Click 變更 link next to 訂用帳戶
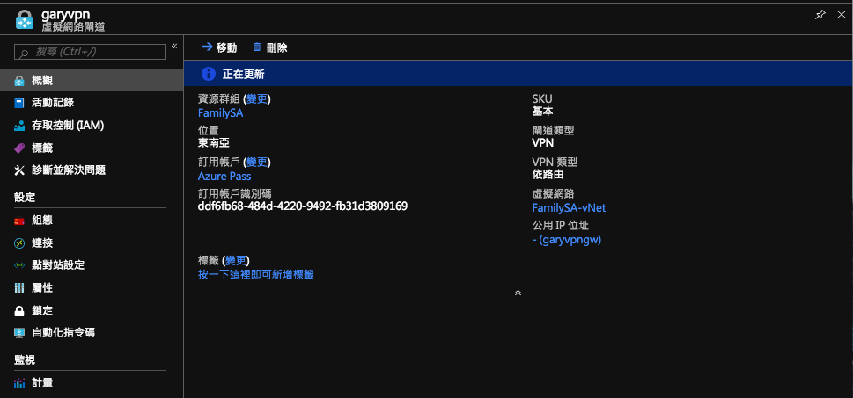This screenshot has height=398, width=853. click(x=257, y=163)
